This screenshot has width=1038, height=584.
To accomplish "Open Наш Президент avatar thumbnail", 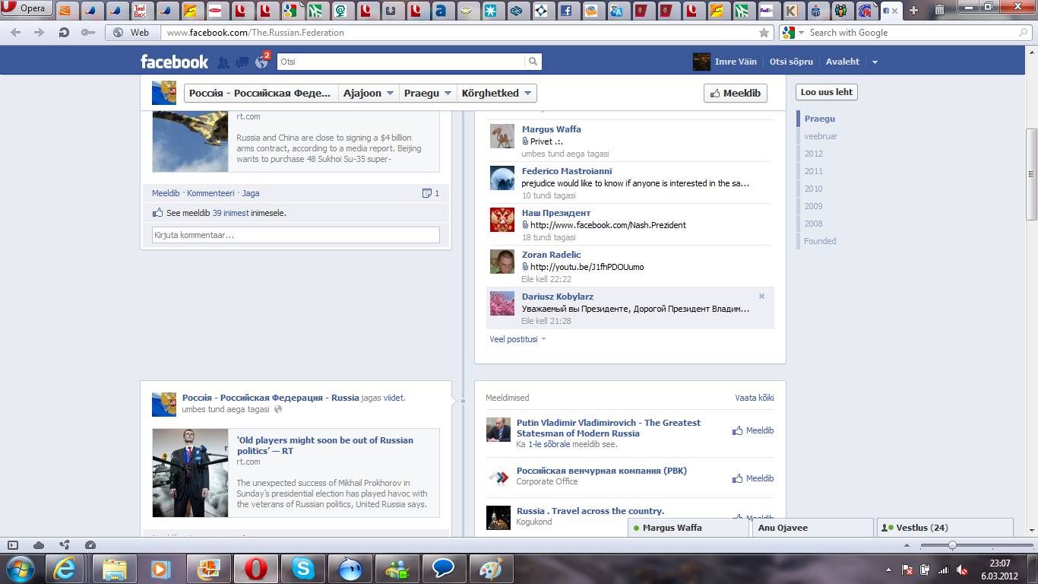I will [x=502, y=220].
